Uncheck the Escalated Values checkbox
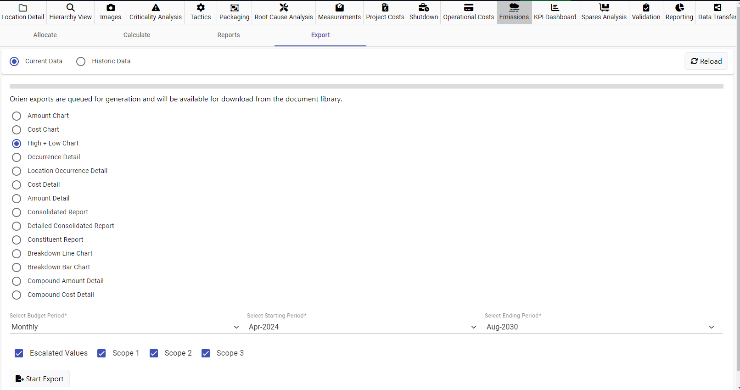The image size is (740, 390). (x=19, y=353)
